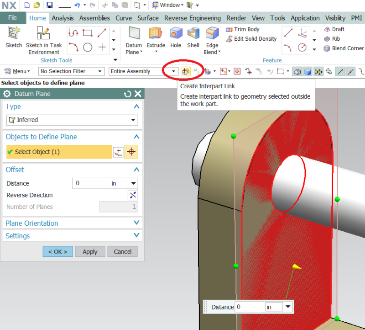Switch to the Surface tab

click(x=148, y=18)
